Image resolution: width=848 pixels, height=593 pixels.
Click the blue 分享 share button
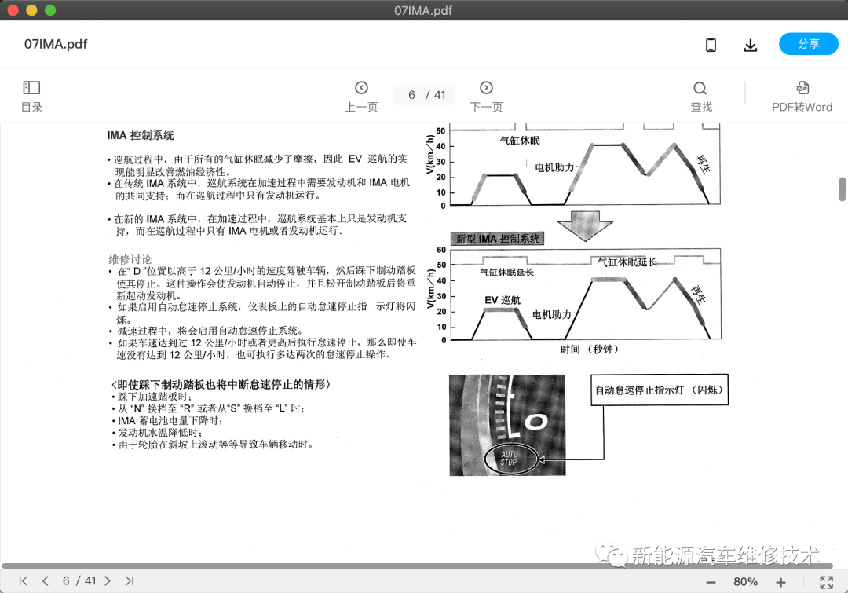click(808, 44)
